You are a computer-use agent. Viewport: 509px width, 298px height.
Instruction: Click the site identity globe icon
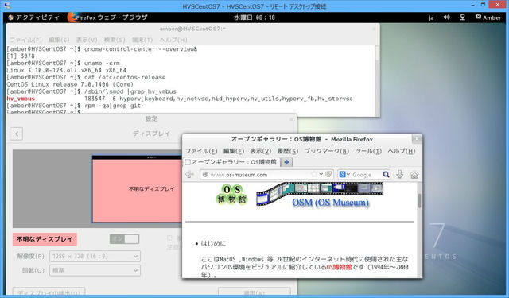[x=205, y=175]
